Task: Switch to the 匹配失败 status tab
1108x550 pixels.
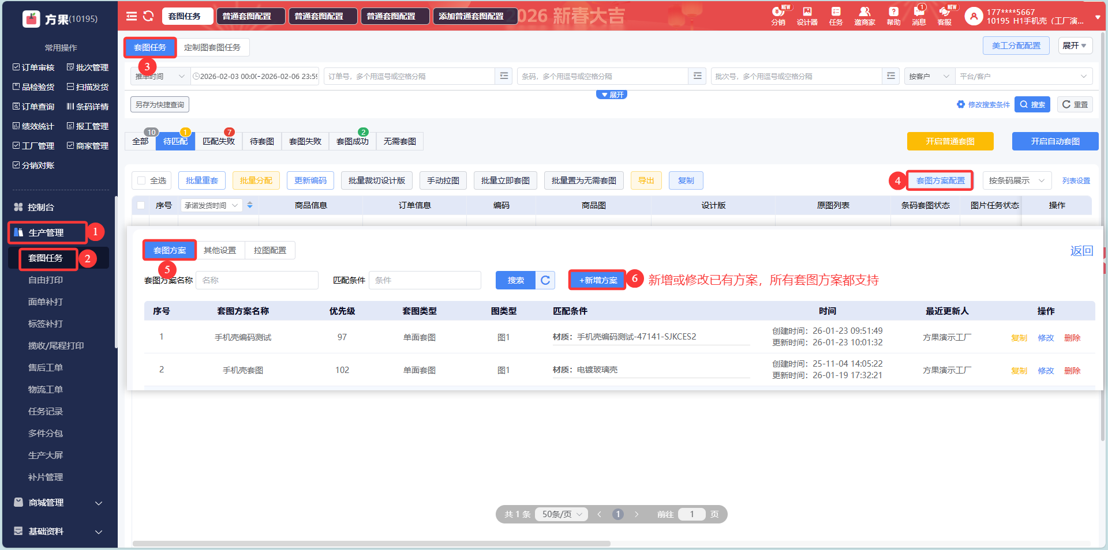Action: [219, 141]
